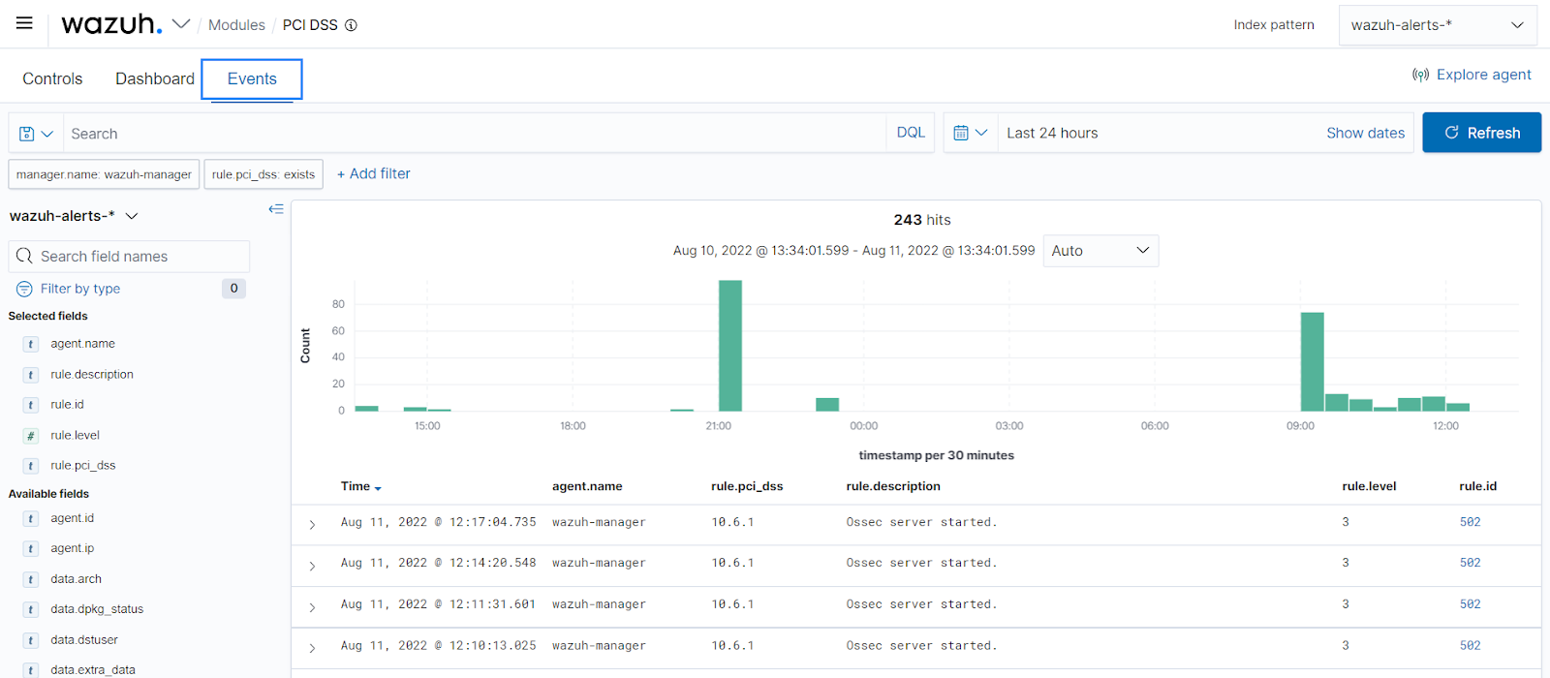Open rule 502 link in the 12:10:13 row

tap(1470, 646)
